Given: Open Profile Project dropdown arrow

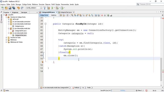Looking at the screenshot, I should [64, 8].
